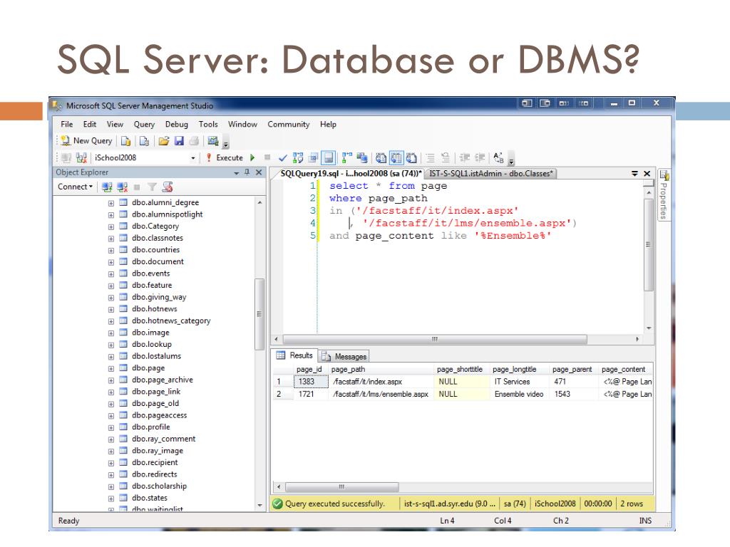The height and width of the screenshot is (547, 730).
Task: Click the Print icon in the toolbar
Action: click(x=194, y=141)
